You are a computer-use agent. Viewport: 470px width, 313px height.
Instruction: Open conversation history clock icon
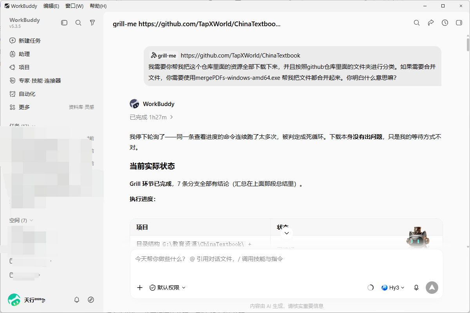pyautogui.click(x=445, y=23)
